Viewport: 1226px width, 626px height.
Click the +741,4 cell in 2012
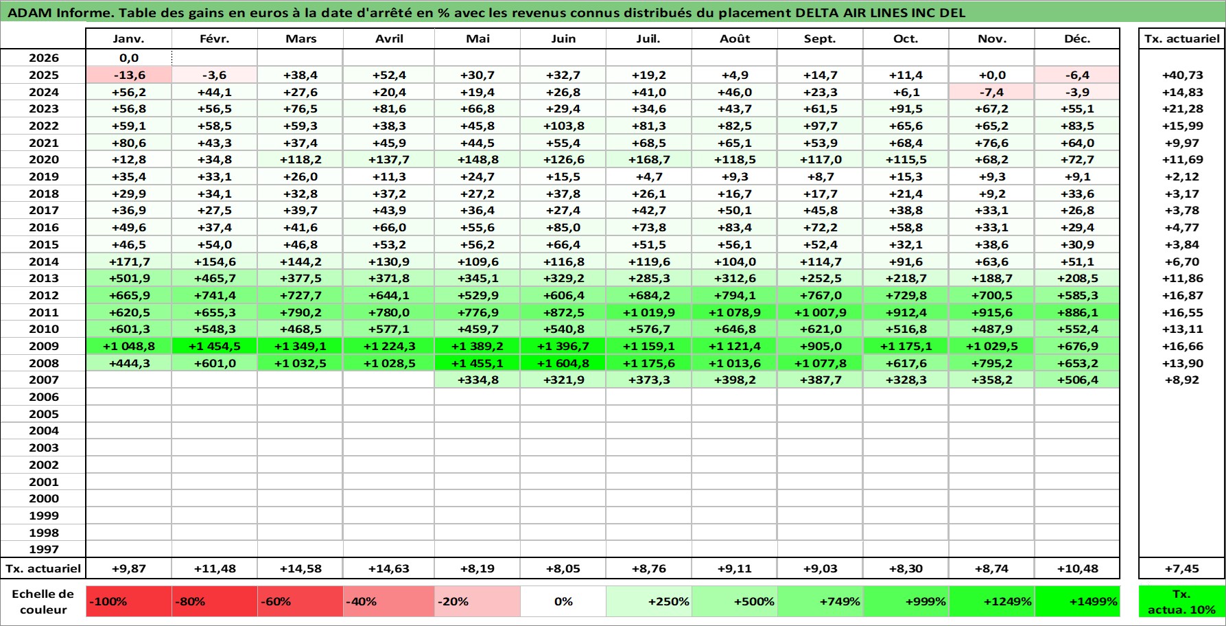coord(215,296)
